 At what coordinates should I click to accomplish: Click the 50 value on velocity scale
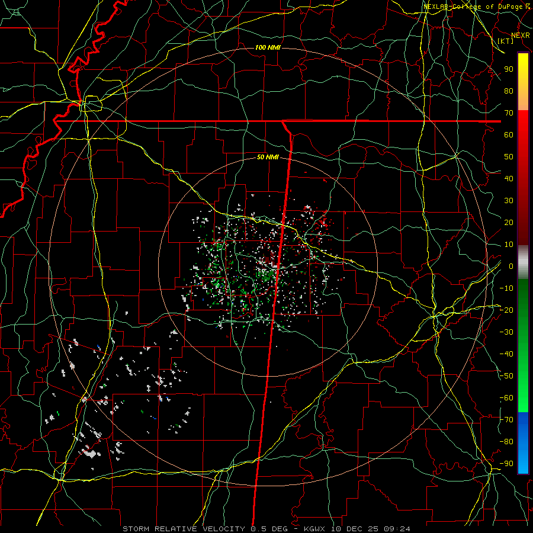(x=509, y=157)
